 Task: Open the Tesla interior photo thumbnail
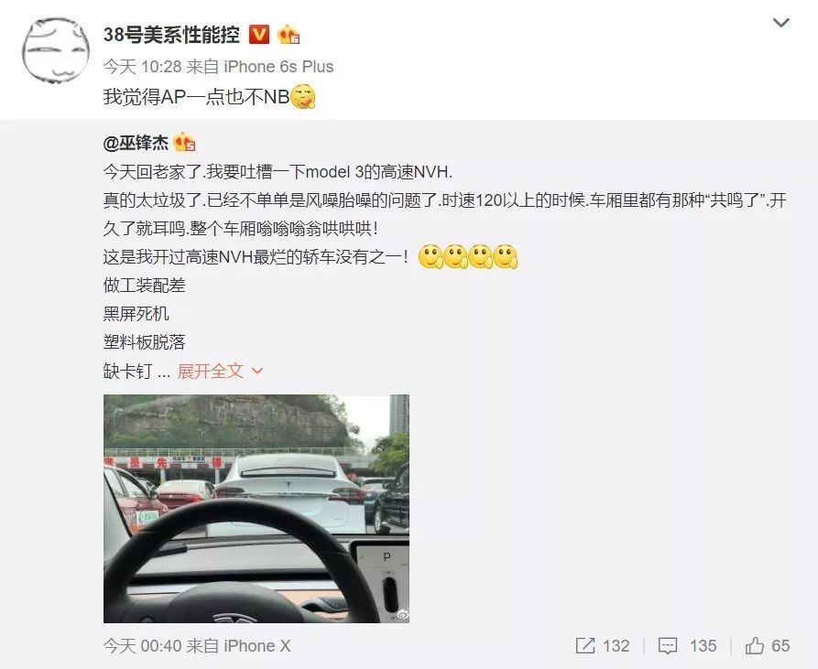(x=256, y=509)
